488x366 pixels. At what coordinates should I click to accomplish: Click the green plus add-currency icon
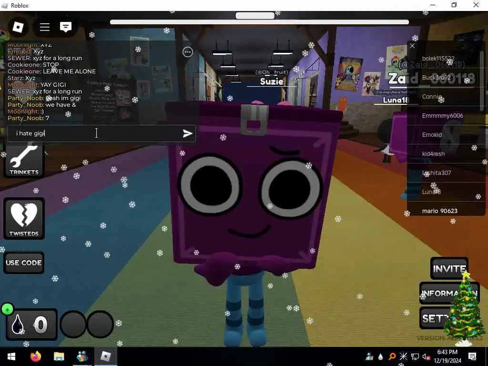click(8, 309)
